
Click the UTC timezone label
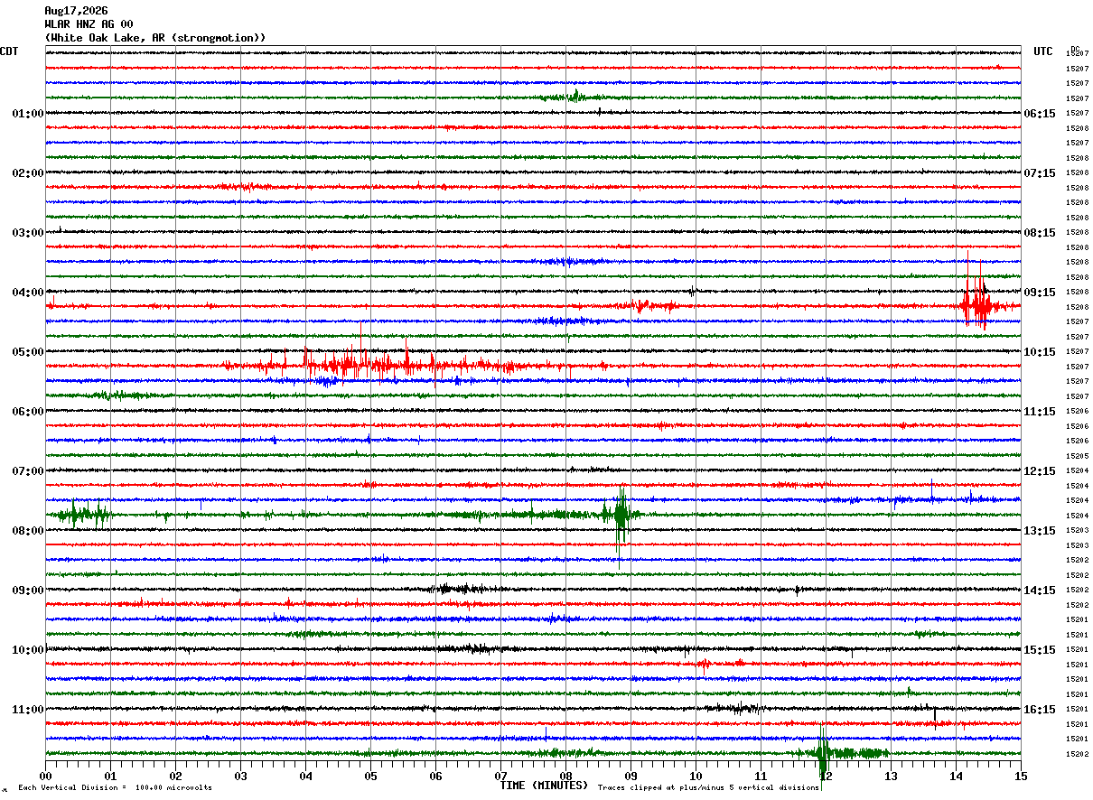pos(1043,51)
